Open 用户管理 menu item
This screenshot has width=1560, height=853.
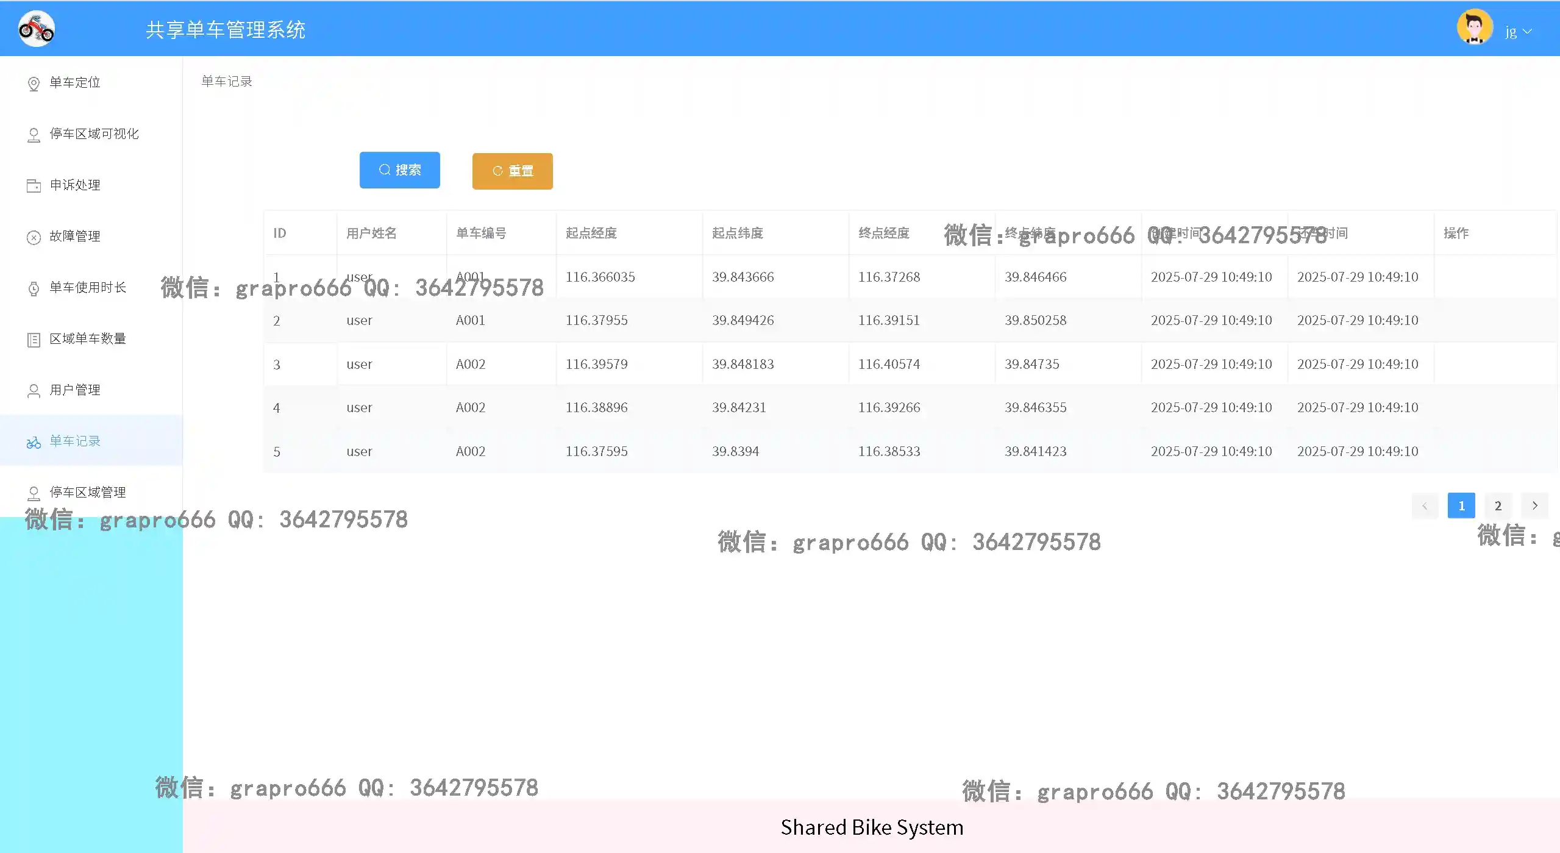pos(75,390)
